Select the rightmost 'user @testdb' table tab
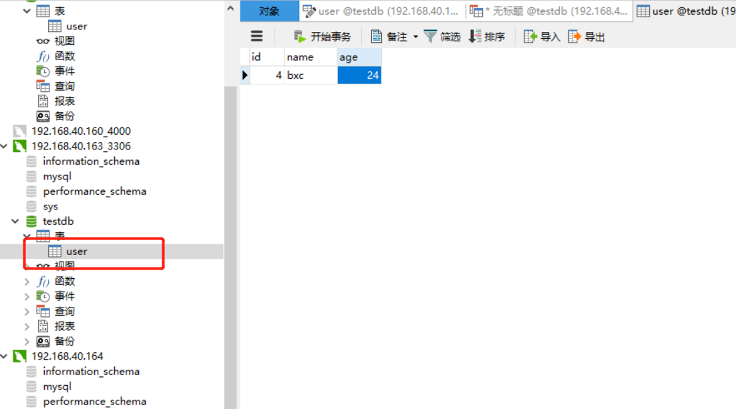Screen dimensions: 736x409 coord(685,11)
